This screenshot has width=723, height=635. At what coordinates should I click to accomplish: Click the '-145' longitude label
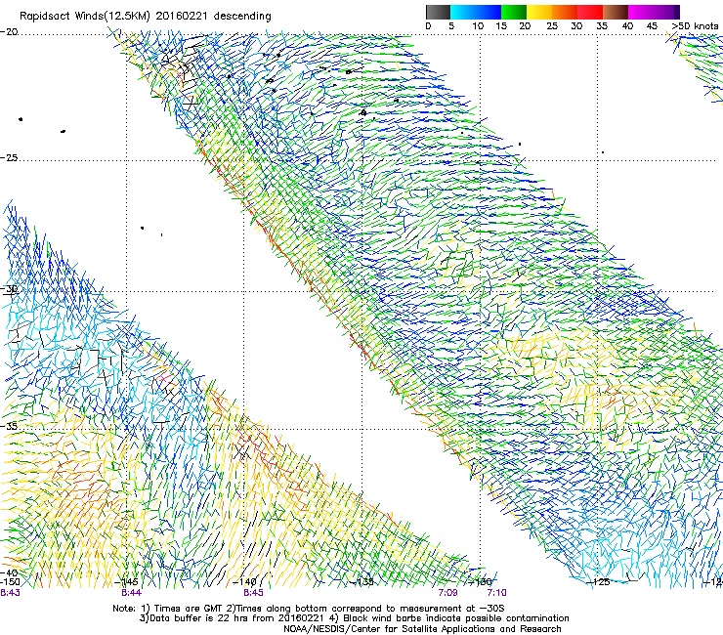[128, 581]
